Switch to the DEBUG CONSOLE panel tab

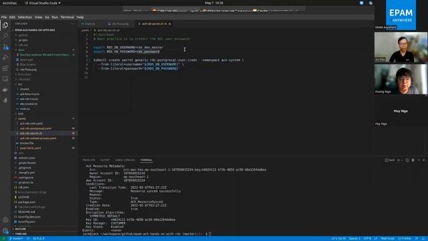pos(125,160)
